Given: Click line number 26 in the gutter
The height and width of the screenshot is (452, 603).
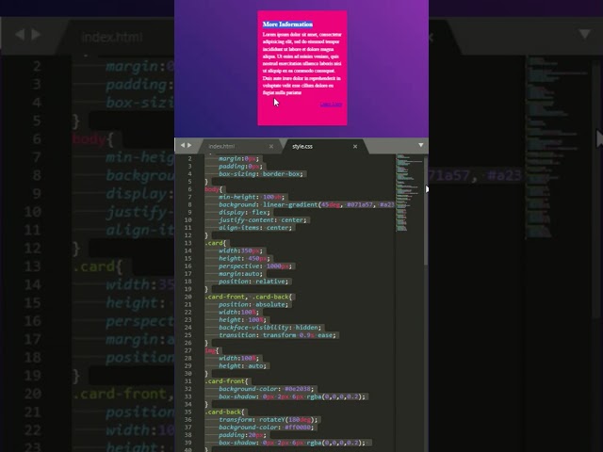Looking at the screenshot, I should (x=187, y=343).
